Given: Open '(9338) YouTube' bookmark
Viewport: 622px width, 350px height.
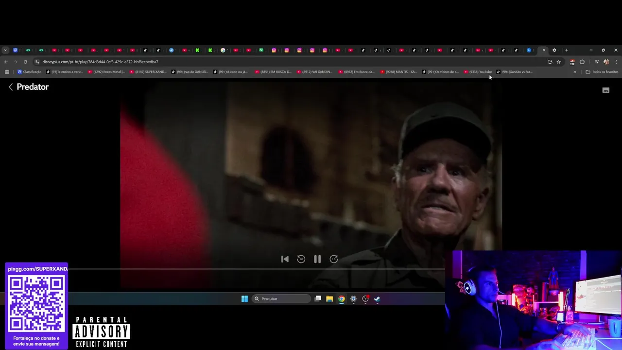Looking at the screenshot, I should coord(478,72).
